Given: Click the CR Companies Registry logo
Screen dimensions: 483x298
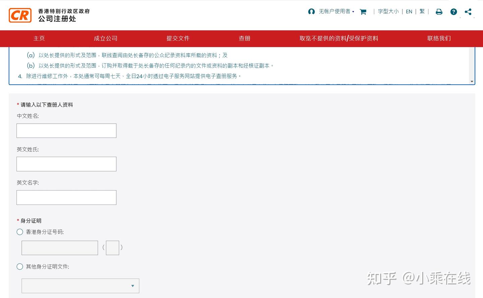Looking at the screenshot, I should click(x=19, y=15).
